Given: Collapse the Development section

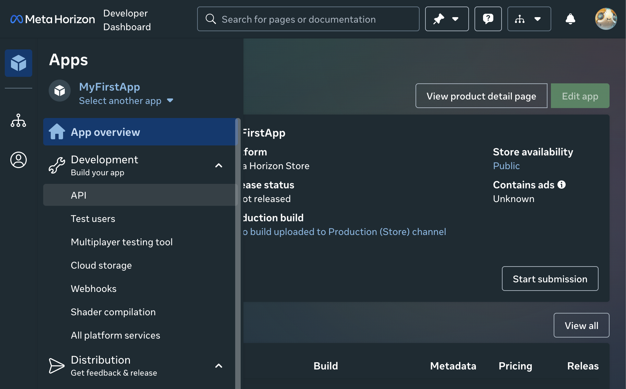Looking at the screenshot, I should tap(218, 165).
